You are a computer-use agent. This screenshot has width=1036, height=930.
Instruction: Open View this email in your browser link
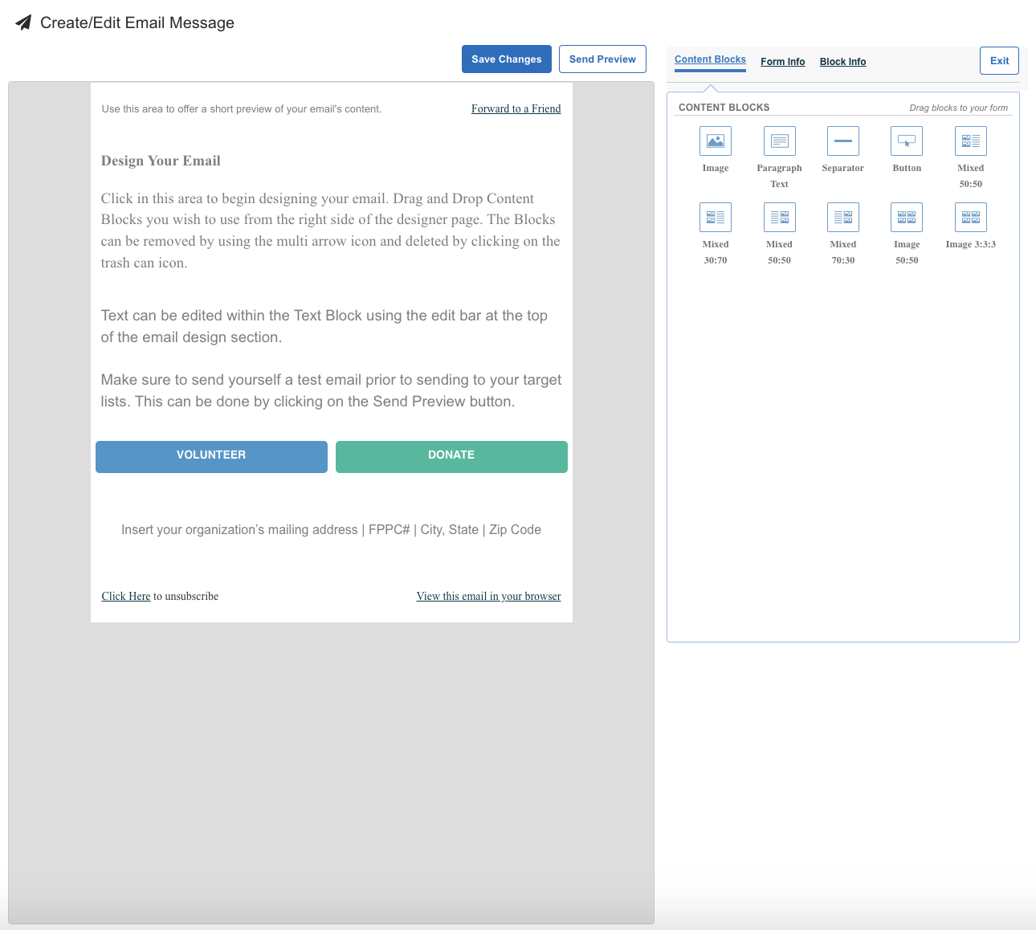488,597
